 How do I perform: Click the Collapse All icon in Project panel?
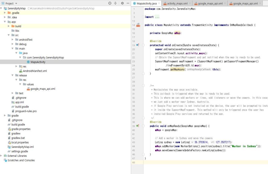pos(115,3)
